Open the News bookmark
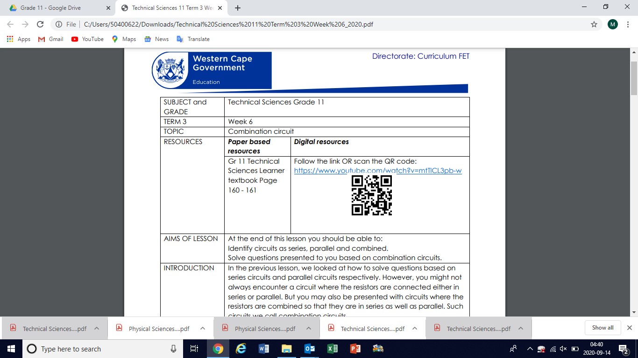This screenshot has width=638, height=358. tap(156, 39)
